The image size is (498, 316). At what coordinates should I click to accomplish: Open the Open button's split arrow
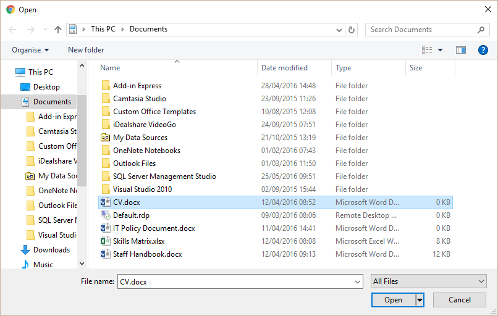(x=420, y=300)
